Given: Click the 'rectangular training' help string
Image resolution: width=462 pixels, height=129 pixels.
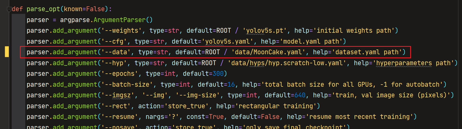Looking at the screenshot, I should (x=276, y=106).
